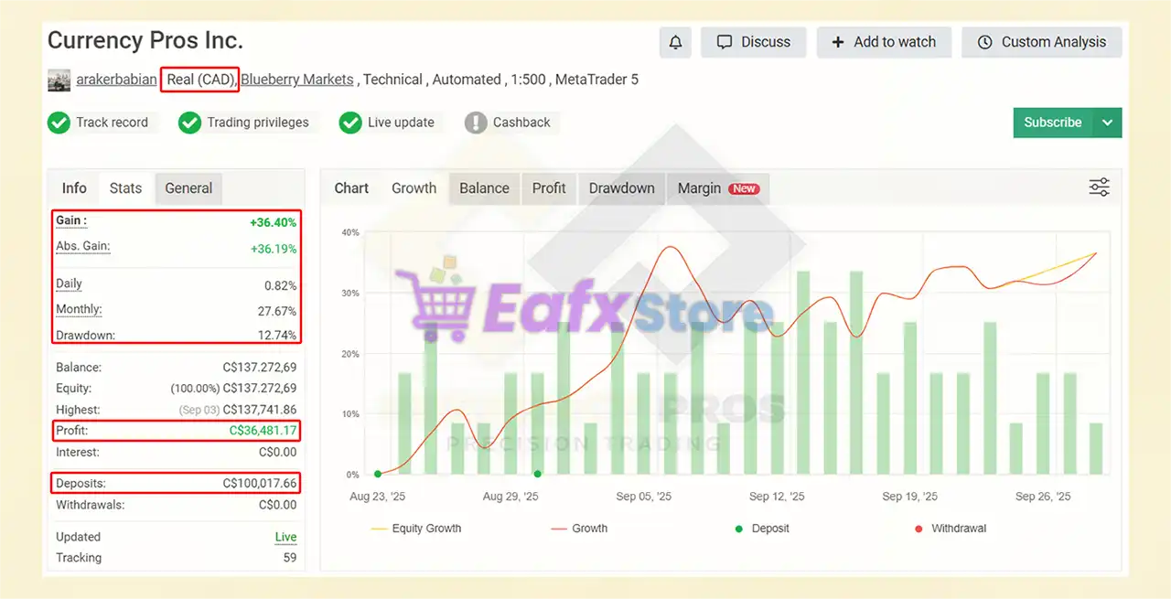Click the +36.40% gain value

click(x=274, y=222)
